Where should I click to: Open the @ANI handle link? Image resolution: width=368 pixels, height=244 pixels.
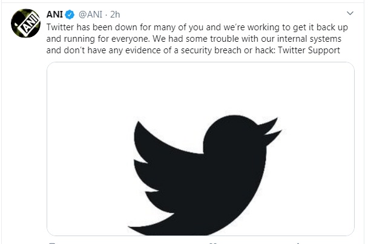[x=90, y=15]
